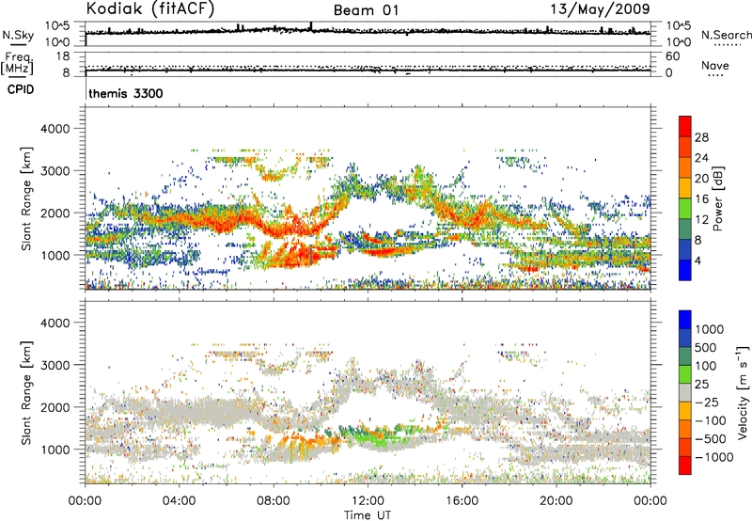Click the '3000' tick of the Velocity panel
Image resolution: width=752 pixels, height=521 pixels.
pos(55,365)
